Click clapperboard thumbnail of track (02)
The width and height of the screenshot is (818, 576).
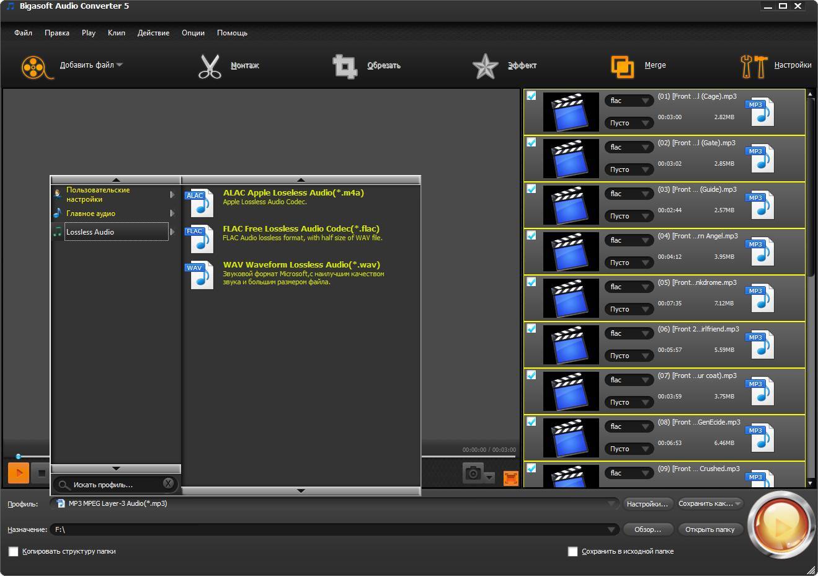pyautogui.click(x=571, y=158)
